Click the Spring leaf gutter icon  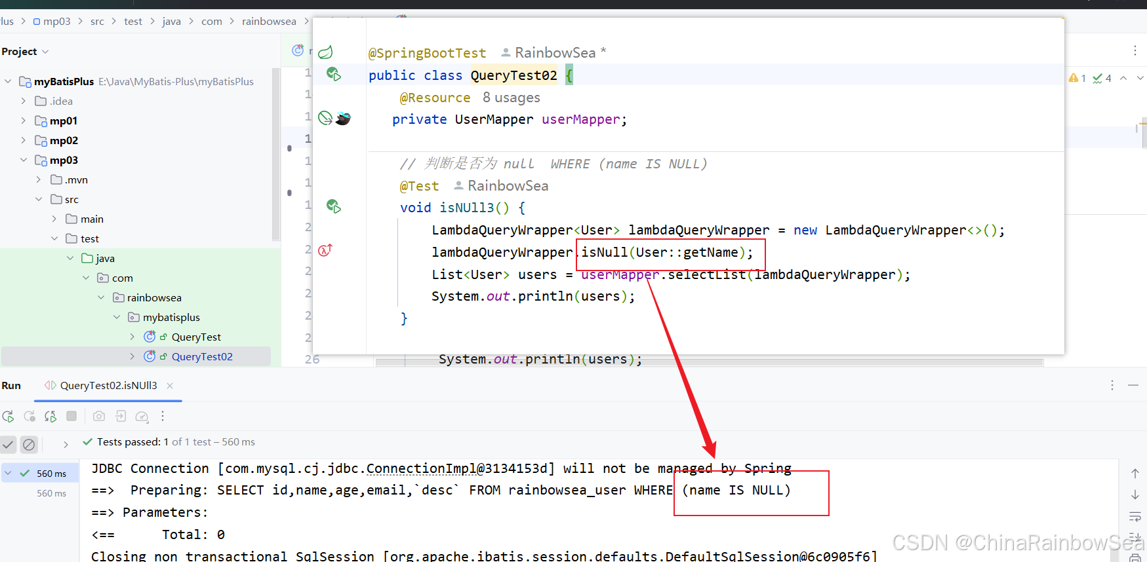click(x=326, y=52)
